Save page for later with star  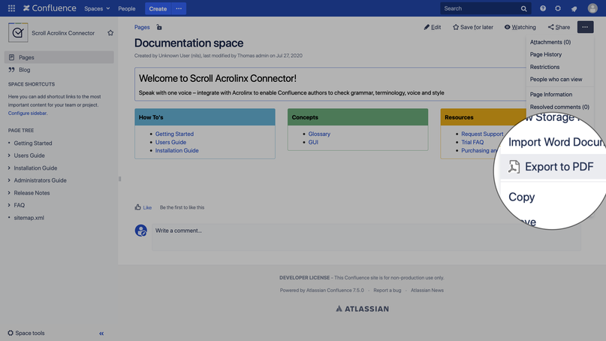[472, 27]
